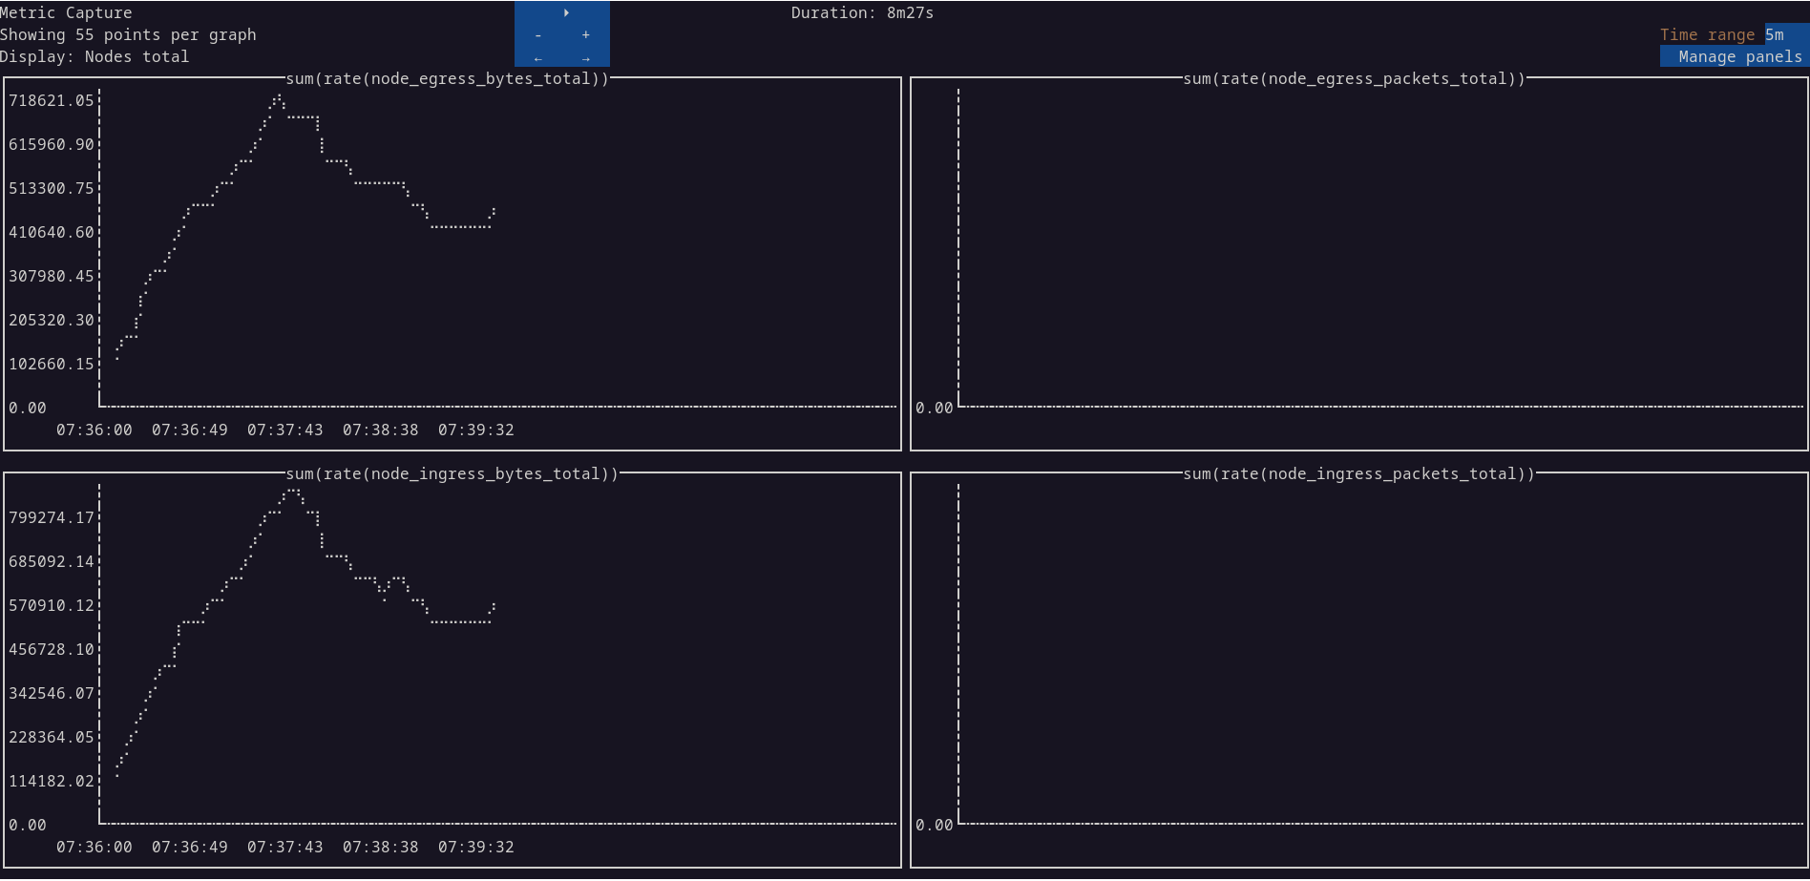Zoom out using the minus icon

pos(537,34)
